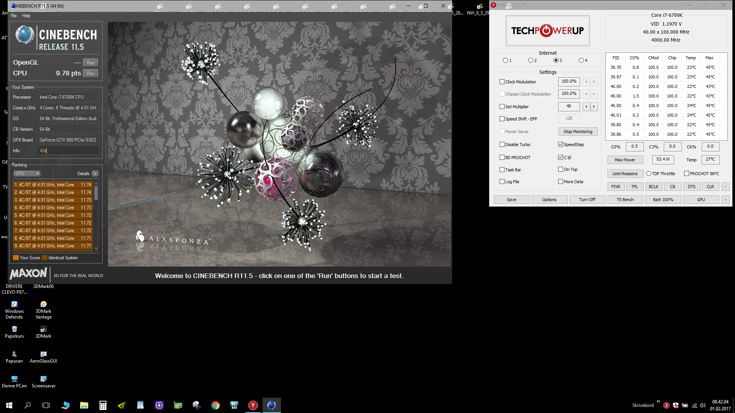Open the 3DMark Vantage desktop shortcut
The height and width of the screenshot is (413, 735).
click(44, 310)
